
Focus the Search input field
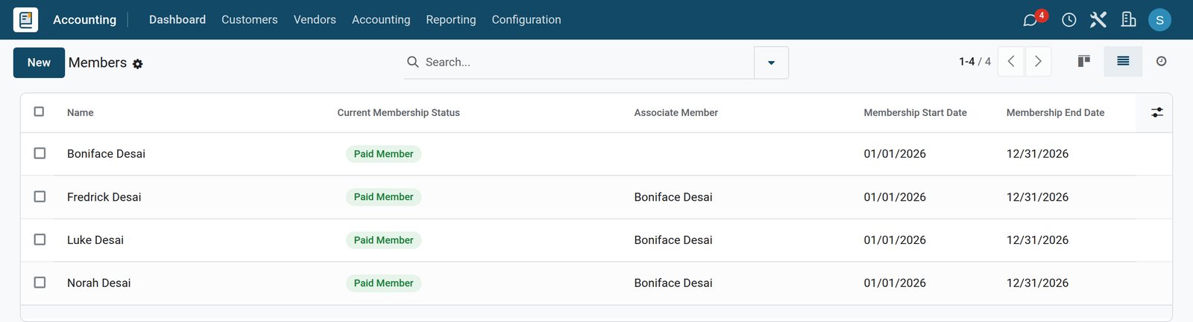pos(588,62)
